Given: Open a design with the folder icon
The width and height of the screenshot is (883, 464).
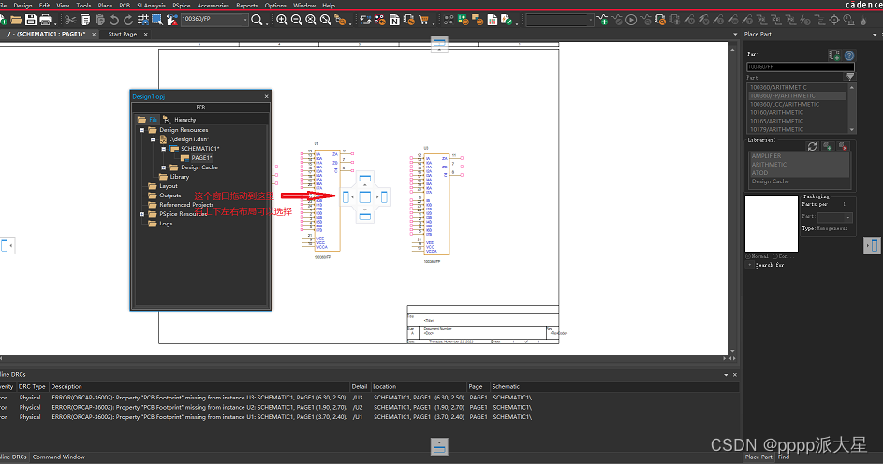Looking at the screenshot, I should click(16, 21).
